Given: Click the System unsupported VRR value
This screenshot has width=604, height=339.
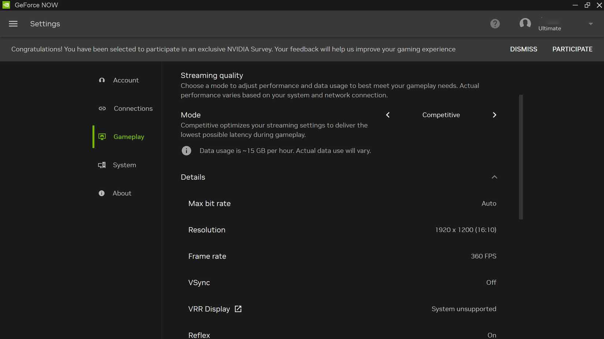Looking at the screenshot, I should pos(464,309).
